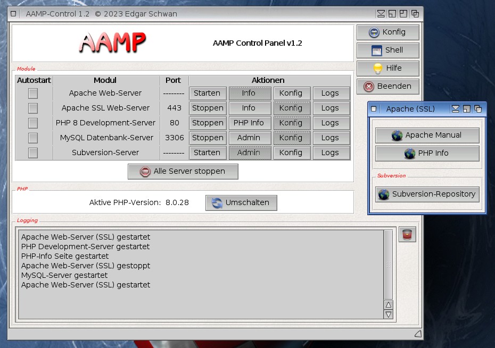This screenshot has width=495, height=348.
Task: Open Logs for Apache SSL Web-Server
Action: pos(331,108)
